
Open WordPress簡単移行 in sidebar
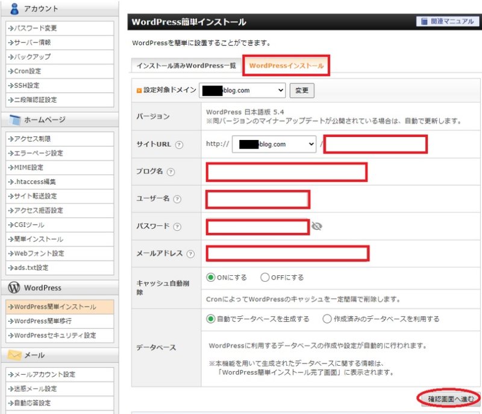click(60, 321)
